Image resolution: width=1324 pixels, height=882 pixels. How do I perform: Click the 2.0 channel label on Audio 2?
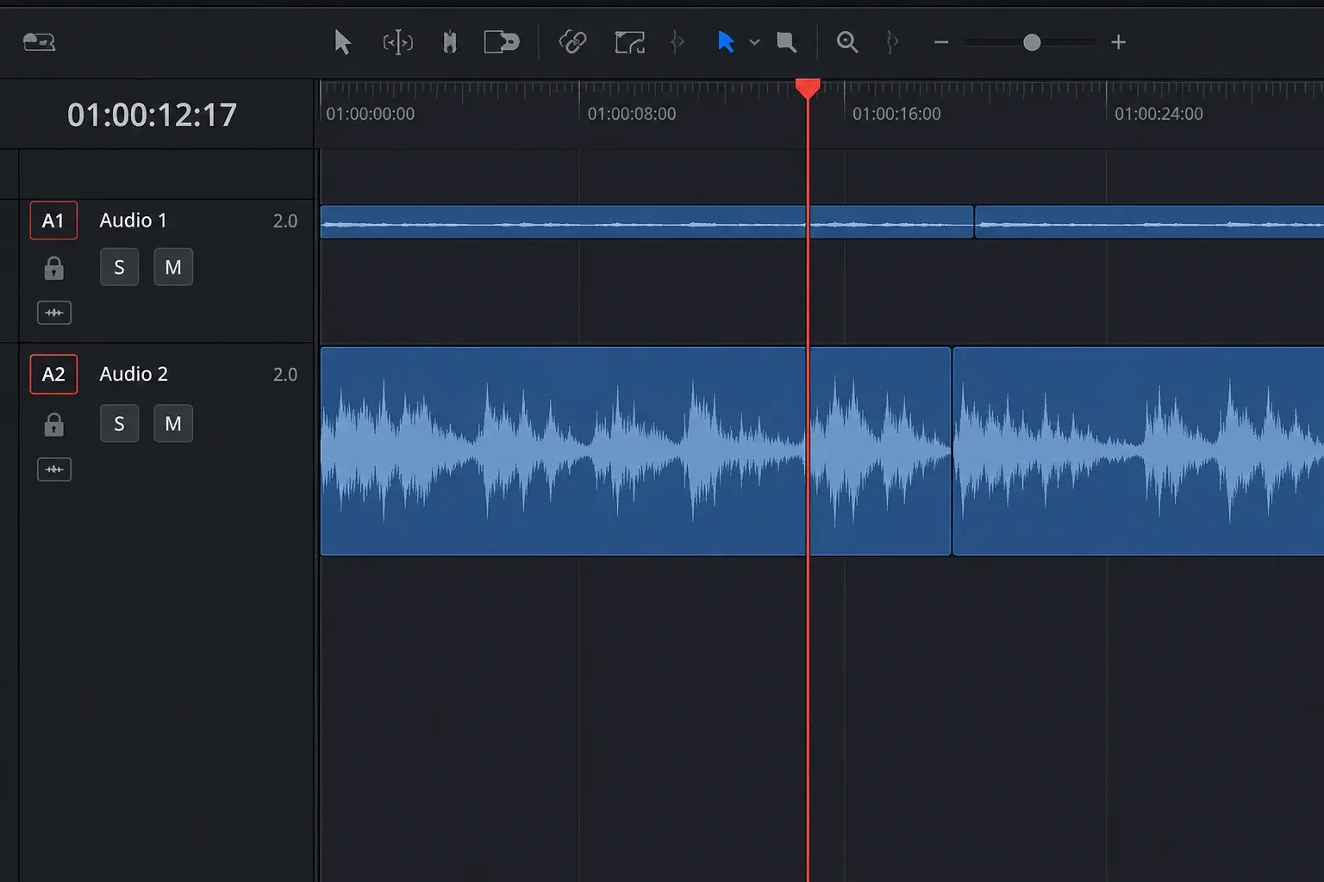(285, 375)
